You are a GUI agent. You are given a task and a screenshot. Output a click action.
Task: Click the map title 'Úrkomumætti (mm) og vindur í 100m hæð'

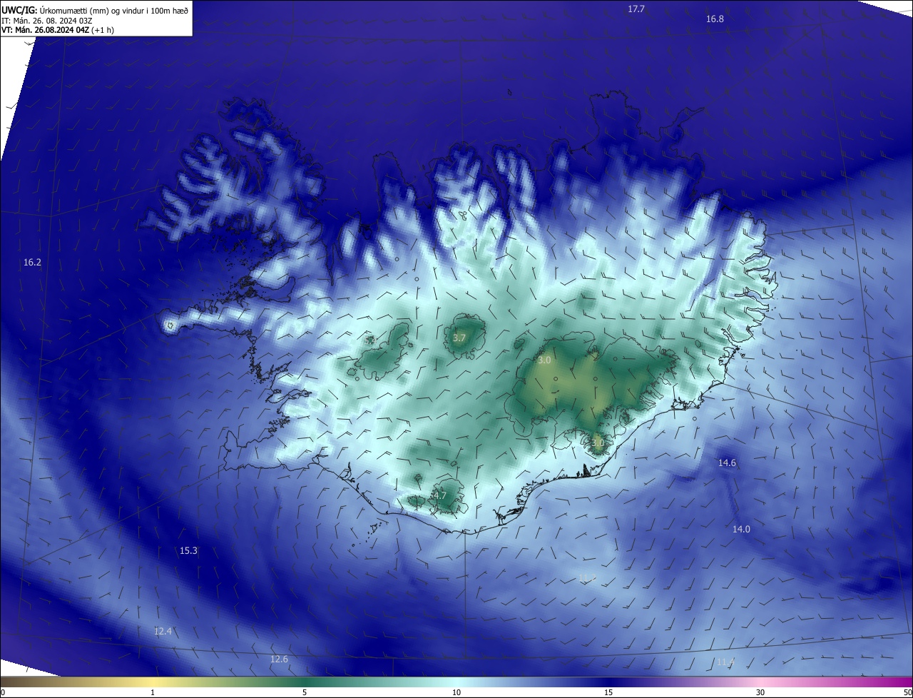coord(114,9)
